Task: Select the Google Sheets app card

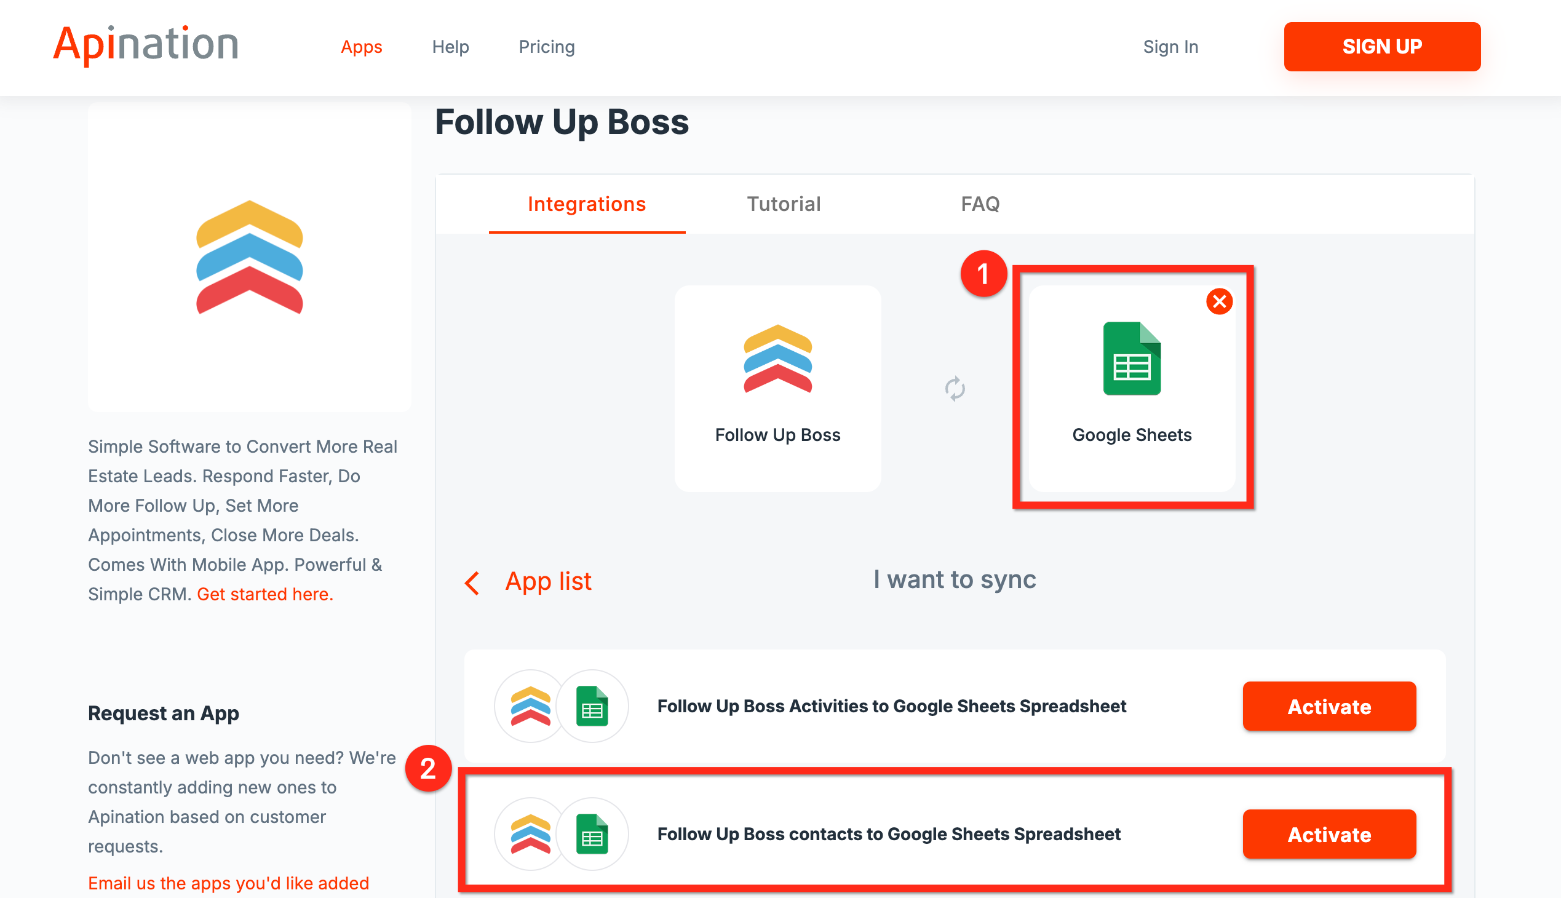Action: [1132, 389]
